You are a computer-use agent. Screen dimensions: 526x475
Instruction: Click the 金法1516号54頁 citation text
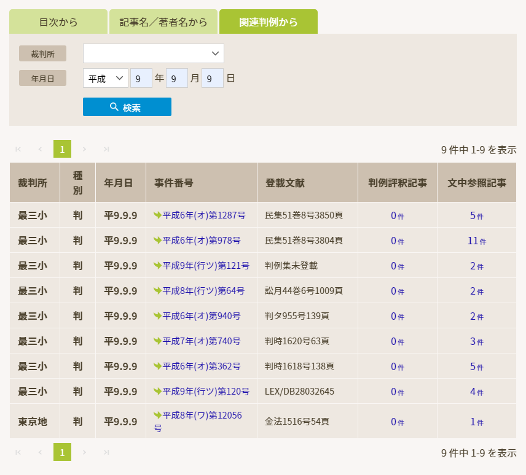point(297,421)
